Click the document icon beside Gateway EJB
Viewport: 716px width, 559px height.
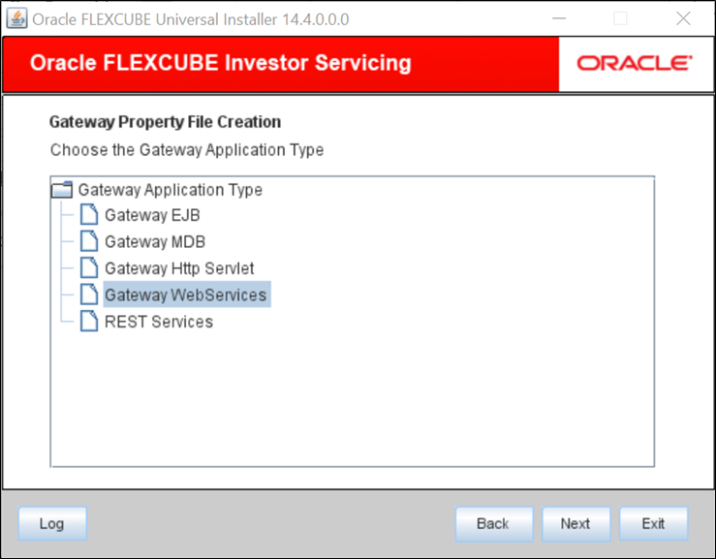click(89, 215)
